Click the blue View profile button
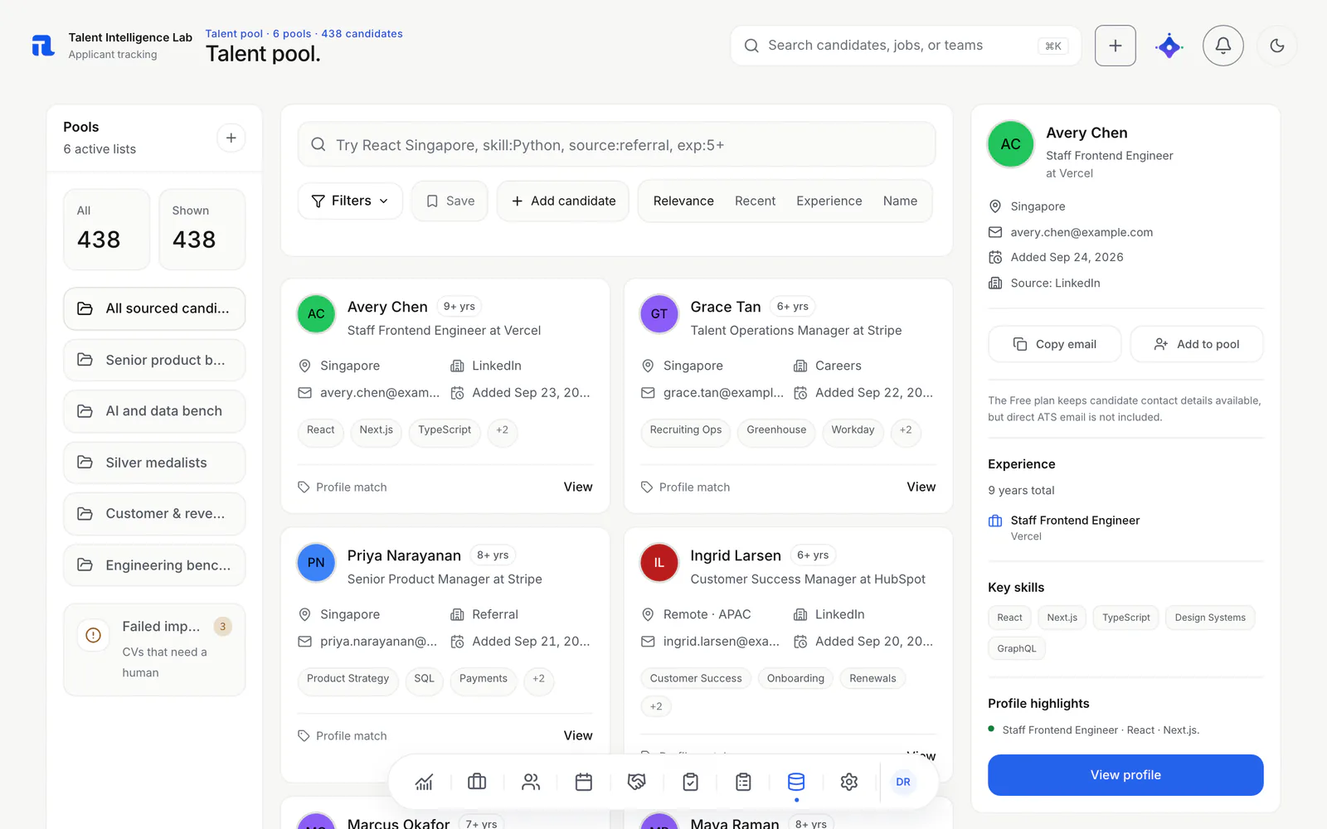 (1125, 775)
